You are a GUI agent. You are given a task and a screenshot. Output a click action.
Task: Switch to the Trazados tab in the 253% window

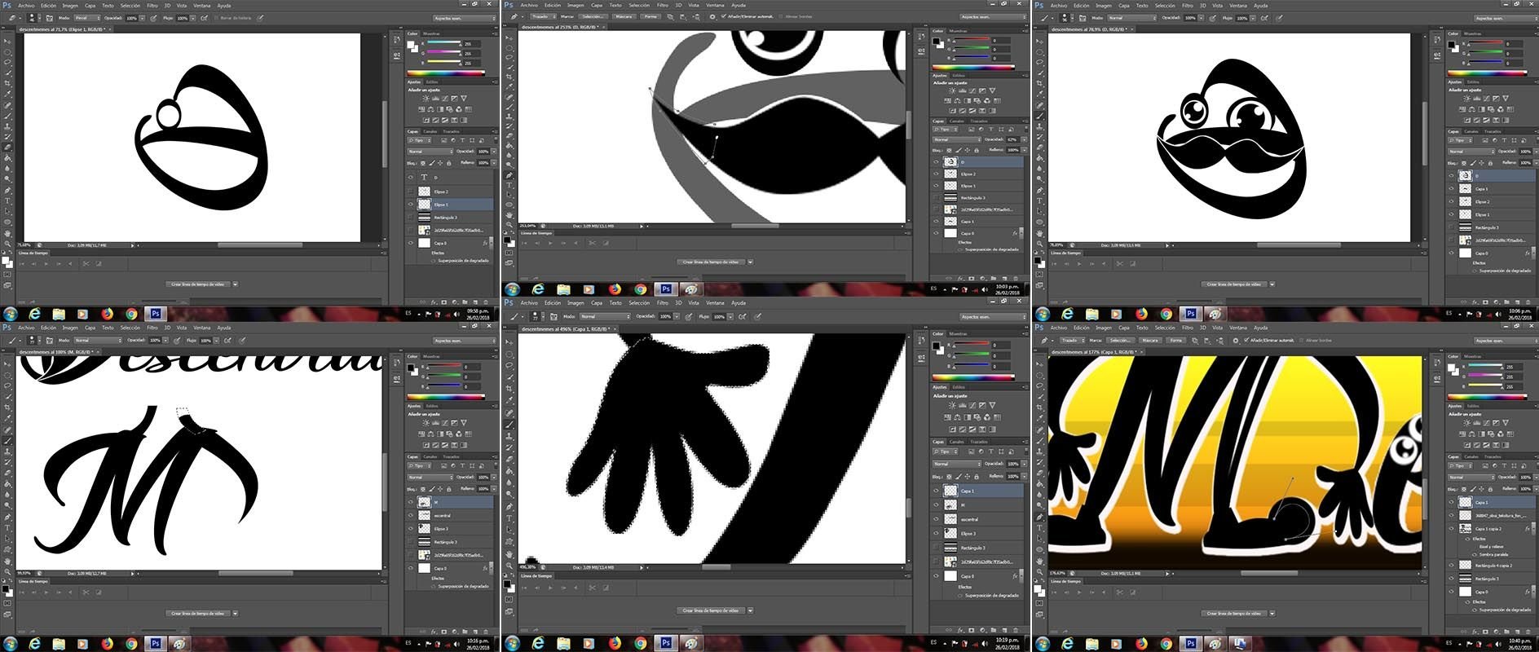pyautogui.click(x=979, y=121)
